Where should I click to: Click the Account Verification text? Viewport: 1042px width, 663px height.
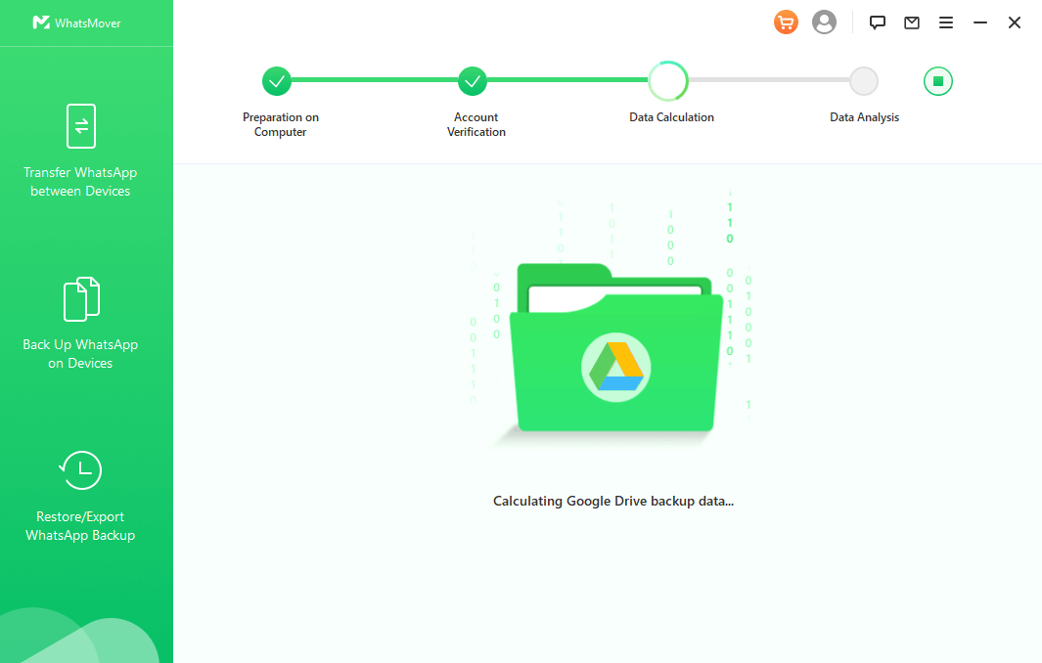click(x=476, y=124)
